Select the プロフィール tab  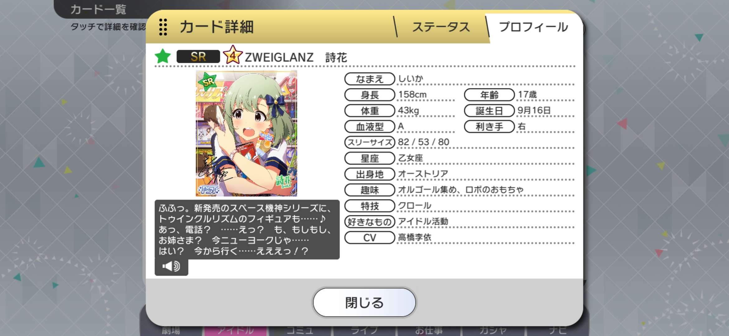(534, 27)
